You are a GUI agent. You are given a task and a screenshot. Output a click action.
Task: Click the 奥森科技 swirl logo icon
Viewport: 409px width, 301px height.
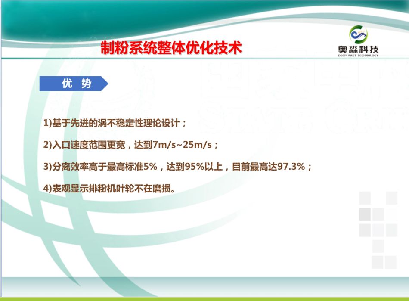coord(358,34)
